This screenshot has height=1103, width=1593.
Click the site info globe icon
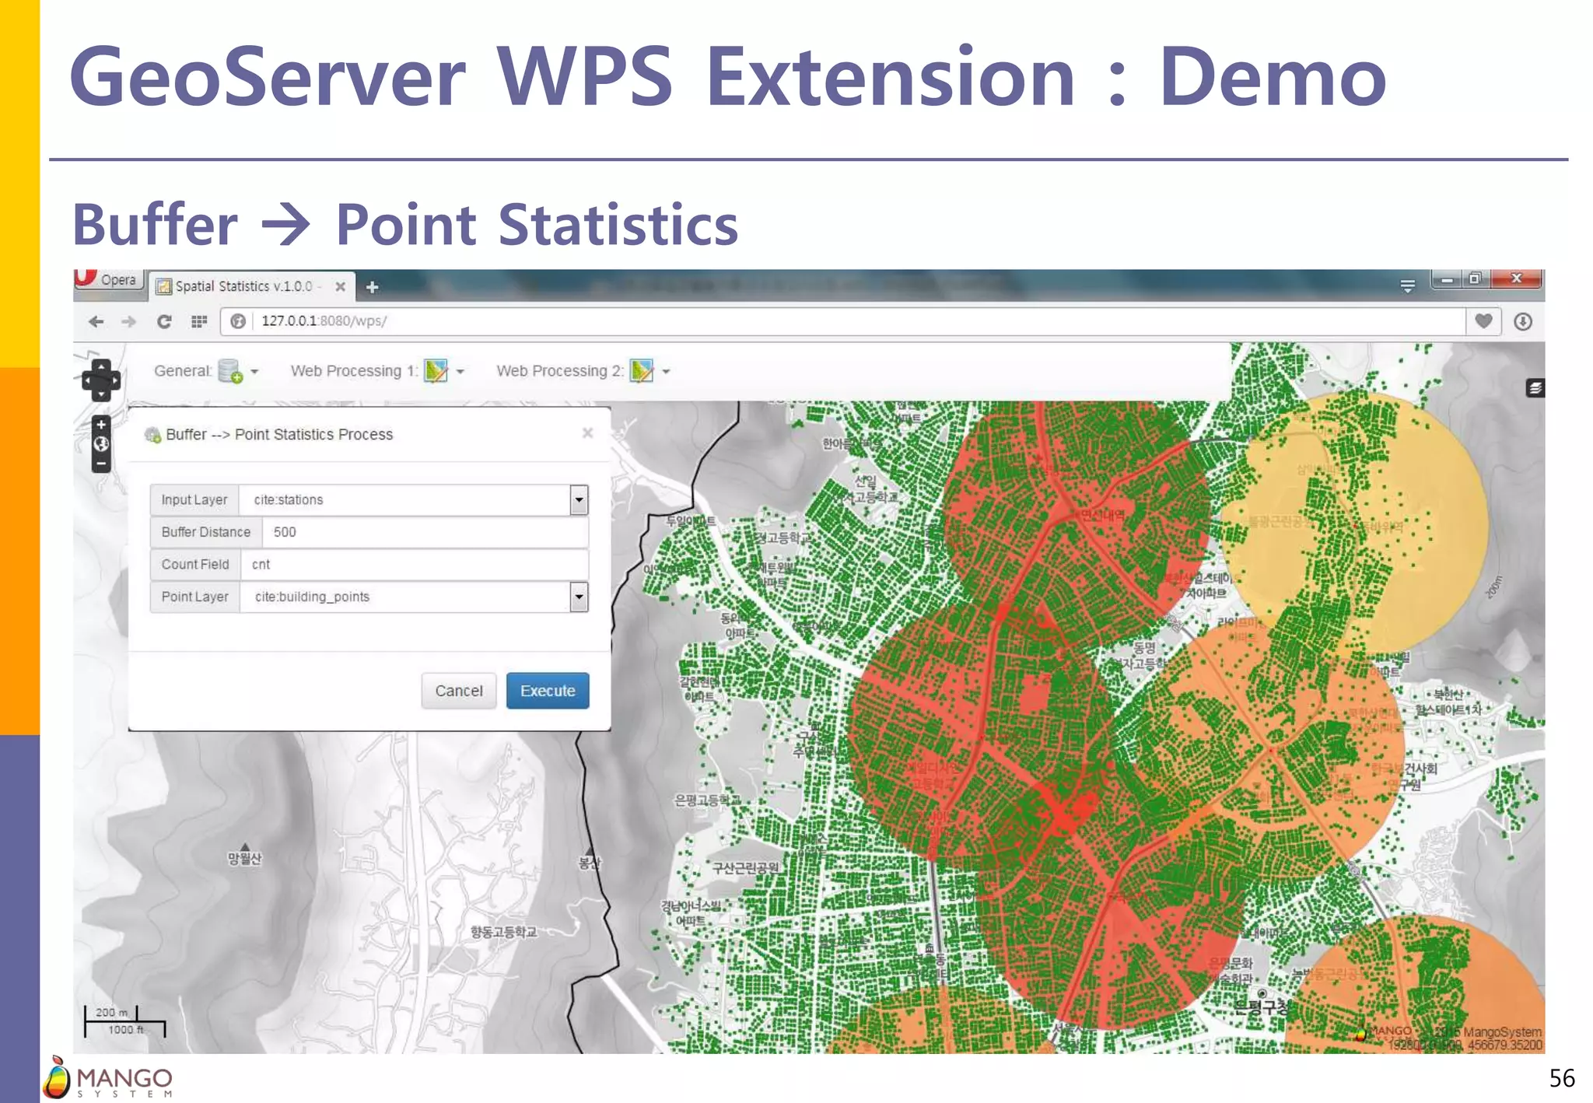point(238,321)
